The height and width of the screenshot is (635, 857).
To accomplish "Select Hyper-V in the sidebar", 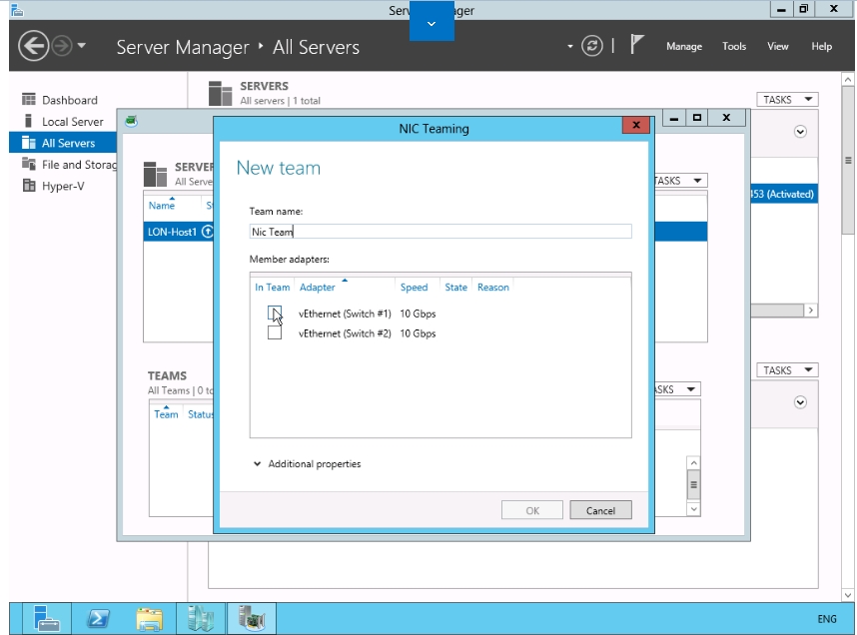I will [x=63, y=186].
